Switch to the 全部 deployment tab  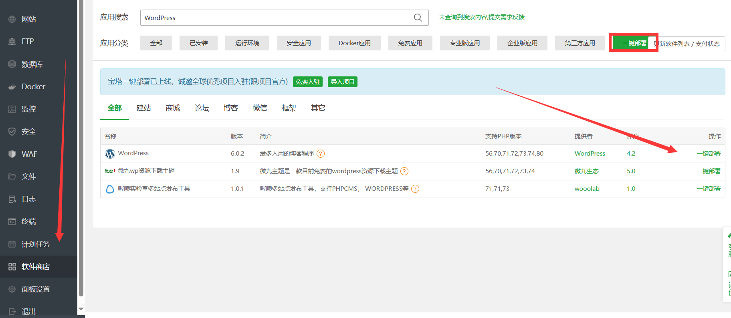(x=115, y=108)
